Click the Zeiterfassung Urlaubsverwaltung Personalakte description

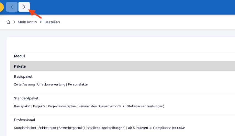coord(51,84)
